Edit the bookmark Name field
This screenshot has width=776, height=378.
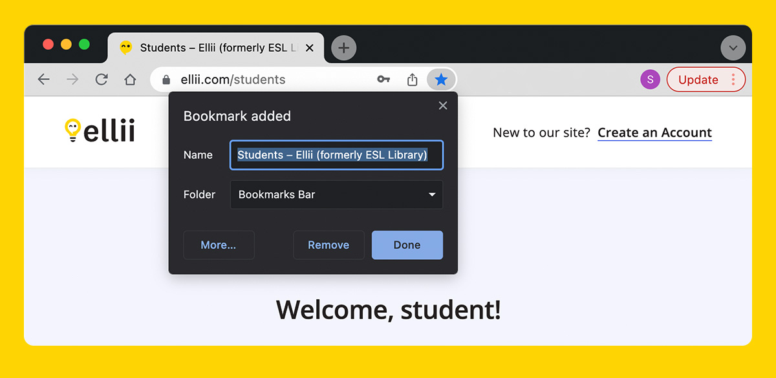337,155
